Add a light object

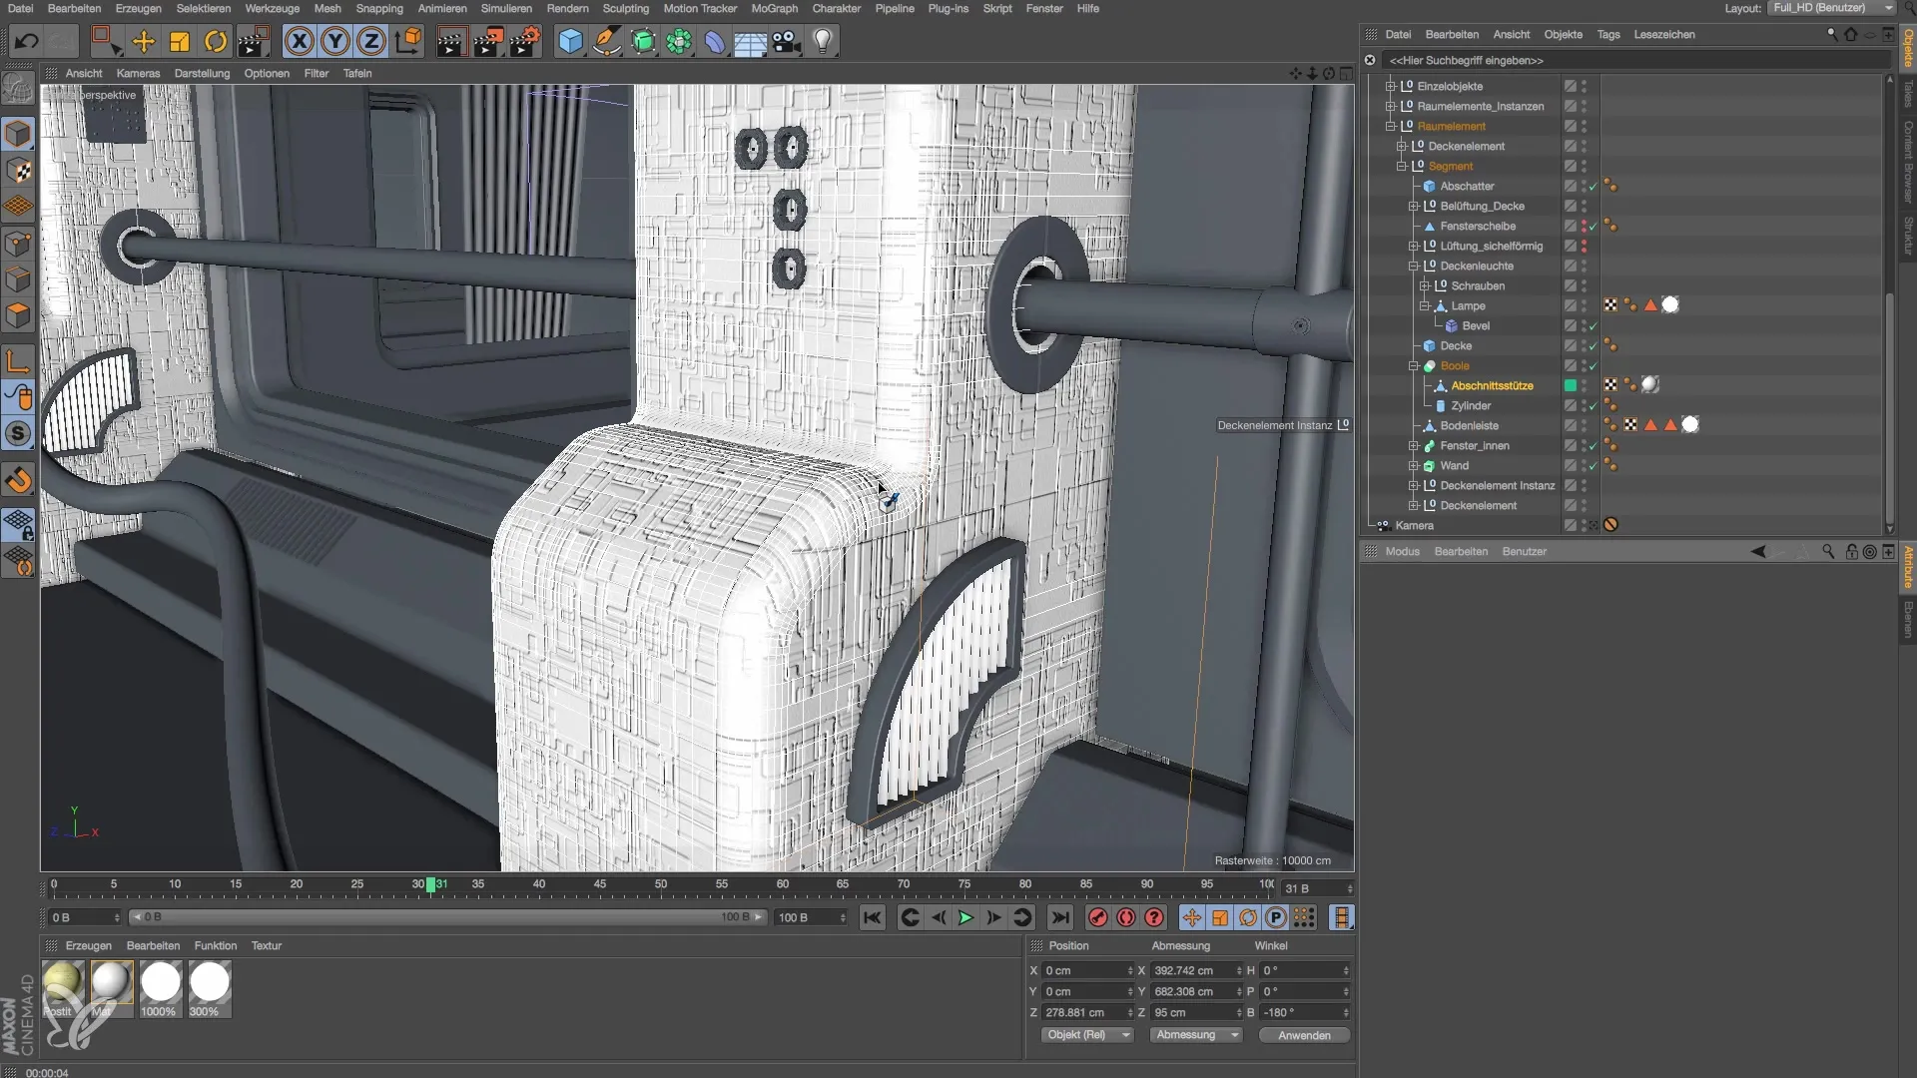(823, 41)
